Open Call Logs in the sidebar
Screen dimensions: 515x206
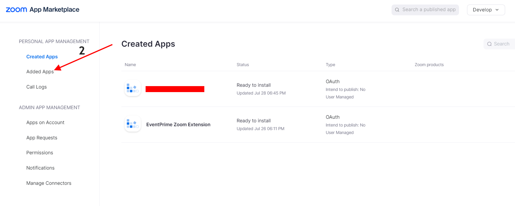(37, 87)
